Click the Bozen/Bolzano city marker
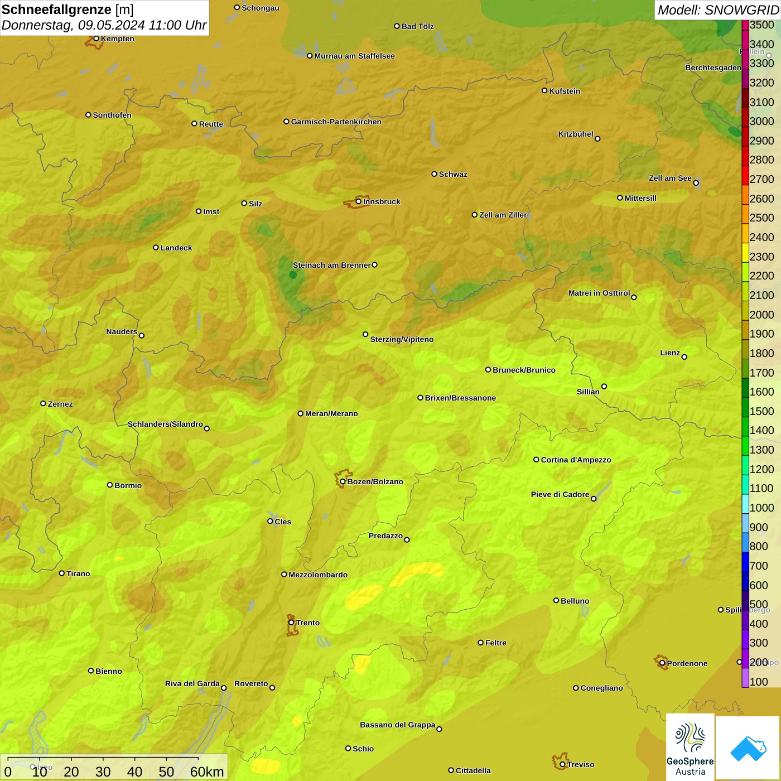The width and height of the screenshot is (781, 781). click(343, 481)
